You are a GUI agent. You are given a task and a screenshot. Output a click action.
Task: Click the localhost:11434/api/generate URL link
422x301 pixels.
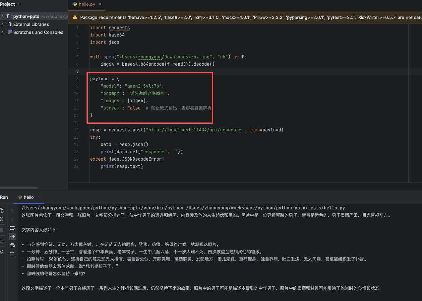pos(195,130)
